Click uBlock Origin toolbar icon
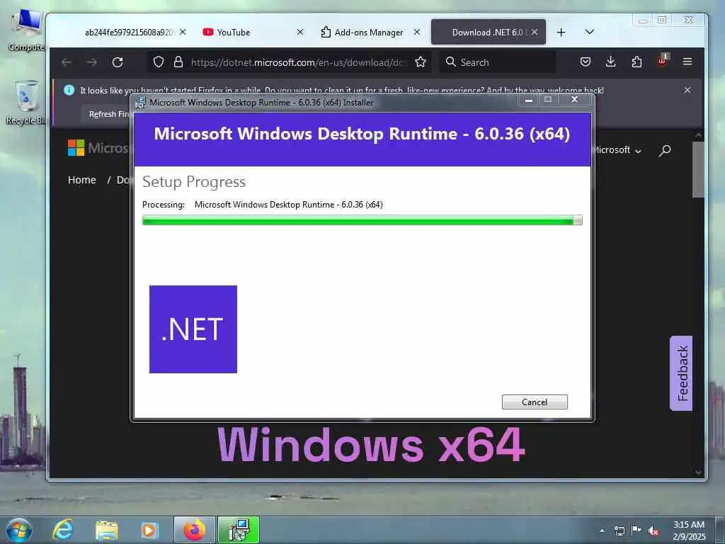Image resolution: width=725 pixels, height=544 pixels. click(x=662, y=61)
